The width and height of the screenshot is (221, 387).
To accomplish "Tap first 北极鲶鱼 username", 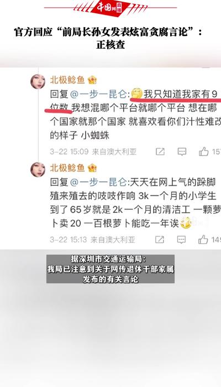I will [67, 80].
